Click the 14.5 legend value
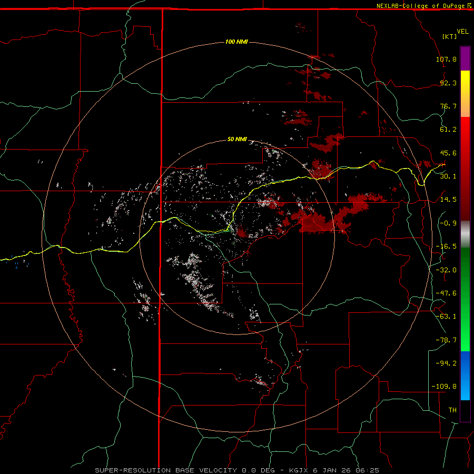The width and height of the screenshot is (474, 474). pyautogui.click(x=448, y=200)
